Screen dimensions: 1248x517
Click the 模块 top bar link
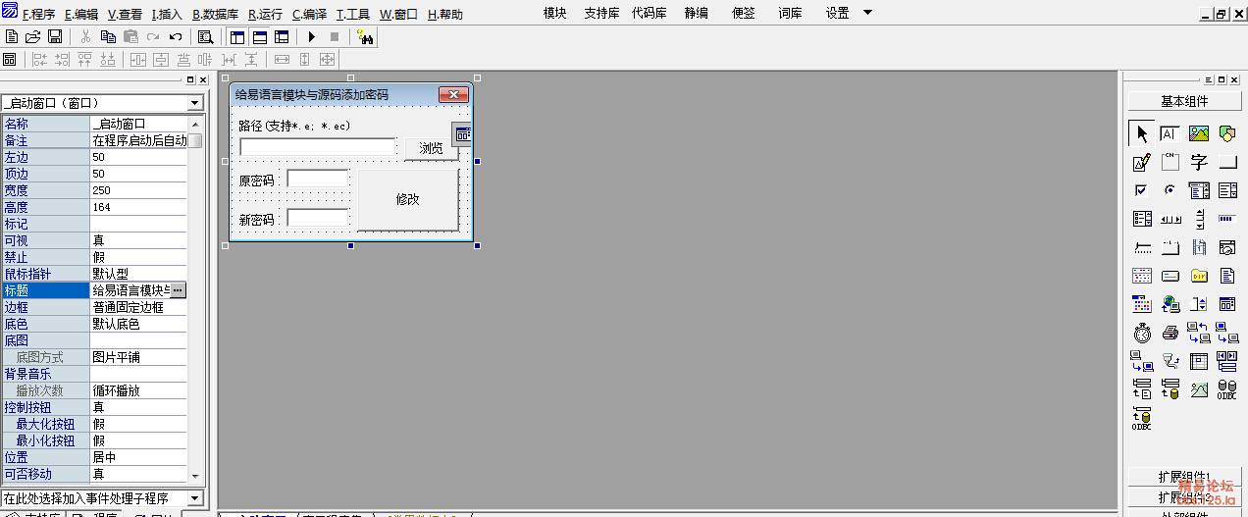(555, 13)
